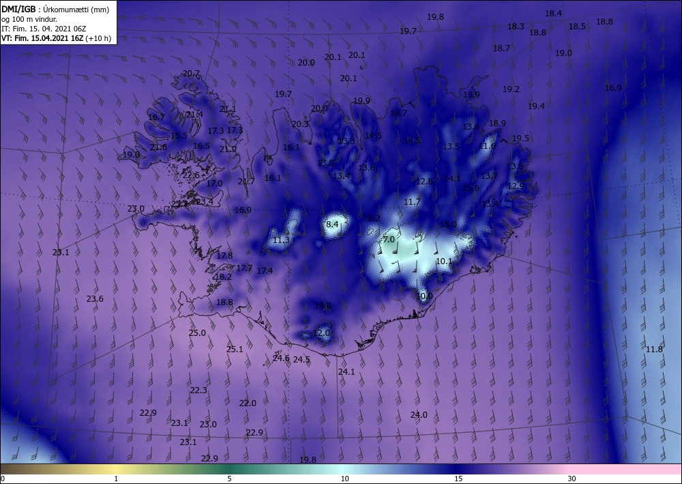Click the 10.1 value label
Viewport: 682px width, 484px height.
[x=444, y=261]
